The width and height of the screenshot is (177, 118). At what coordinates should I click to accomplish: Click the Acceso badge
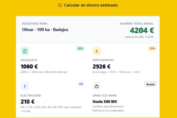(150, 84)
